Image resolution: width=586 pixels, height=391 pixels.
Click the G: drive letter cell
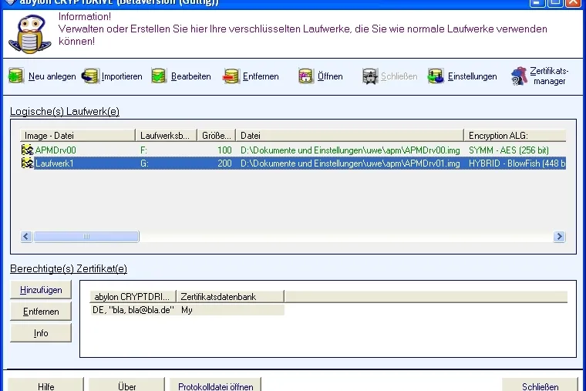144,163
